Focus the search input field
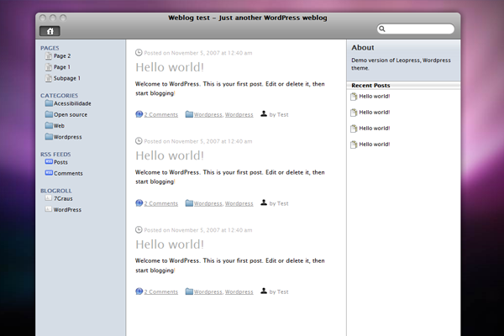 (x=416, y=29)
